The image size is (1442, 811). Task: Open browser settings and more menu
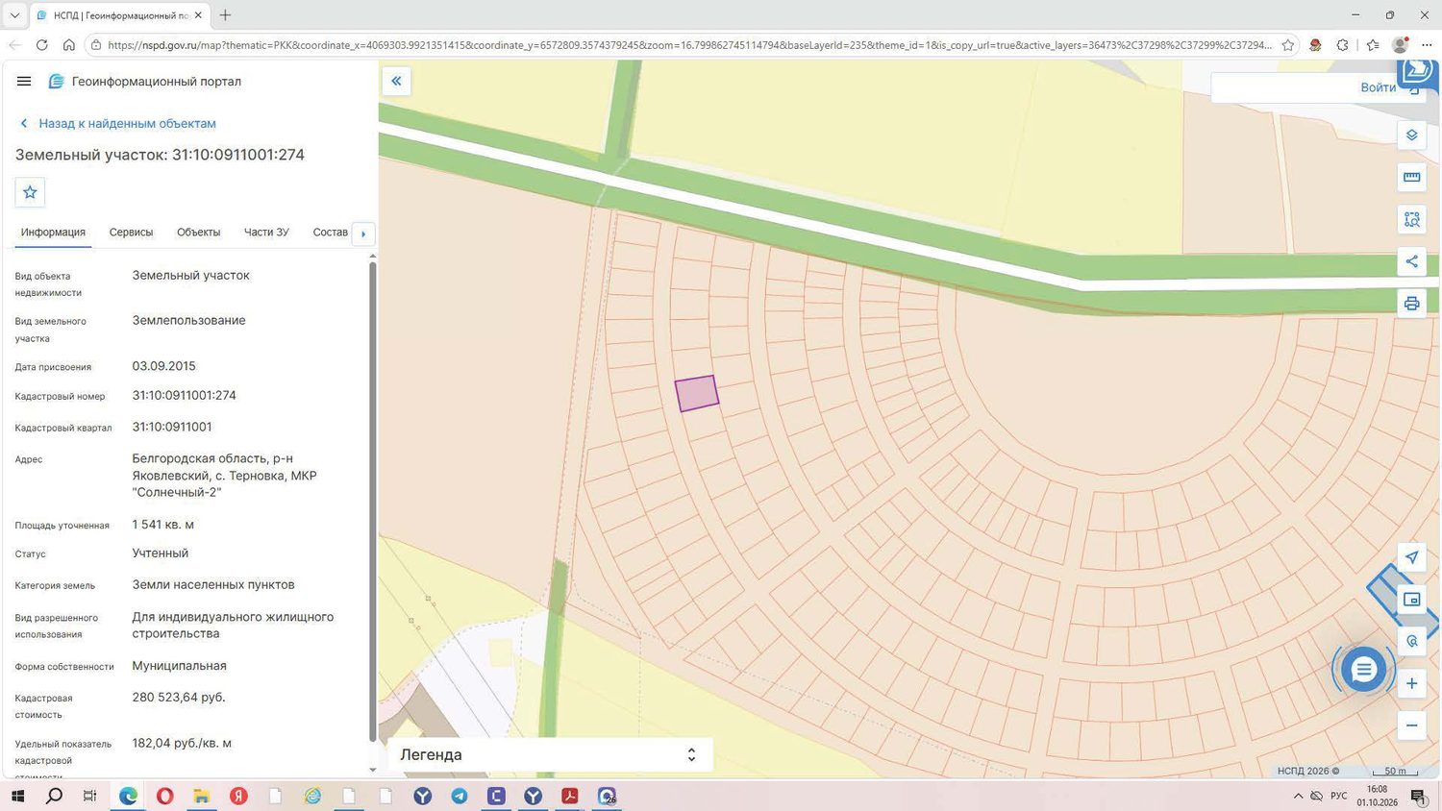(1426, 45)
